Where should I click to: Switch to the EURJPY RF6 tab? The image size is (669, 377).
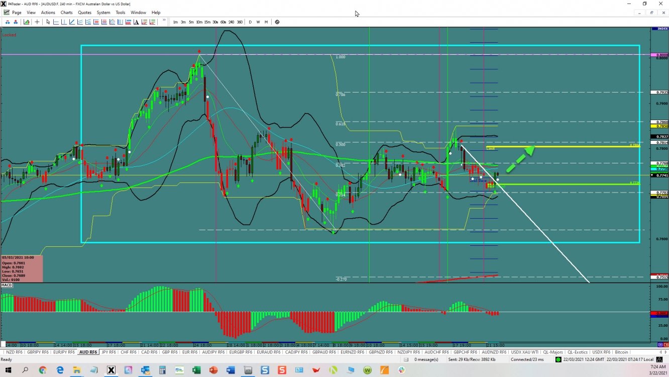[64, 352]
